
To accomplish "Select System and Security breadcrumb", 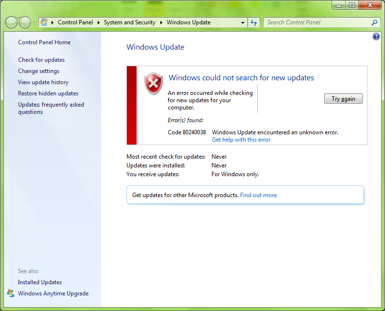I will tap(130, 22).
